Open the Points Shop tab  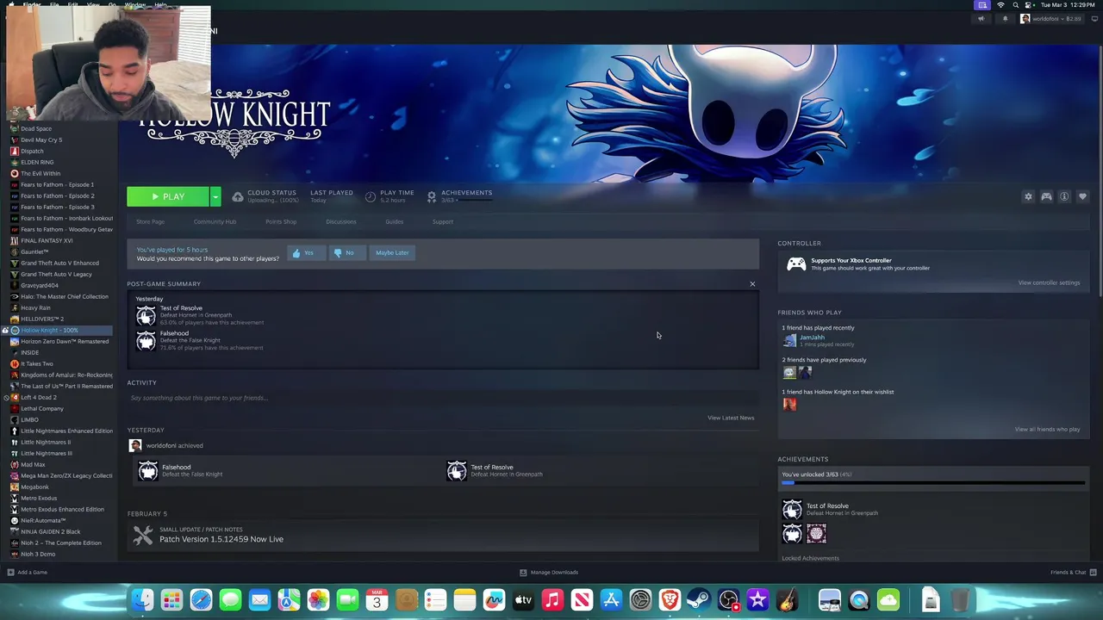click(x=281, y=222)
